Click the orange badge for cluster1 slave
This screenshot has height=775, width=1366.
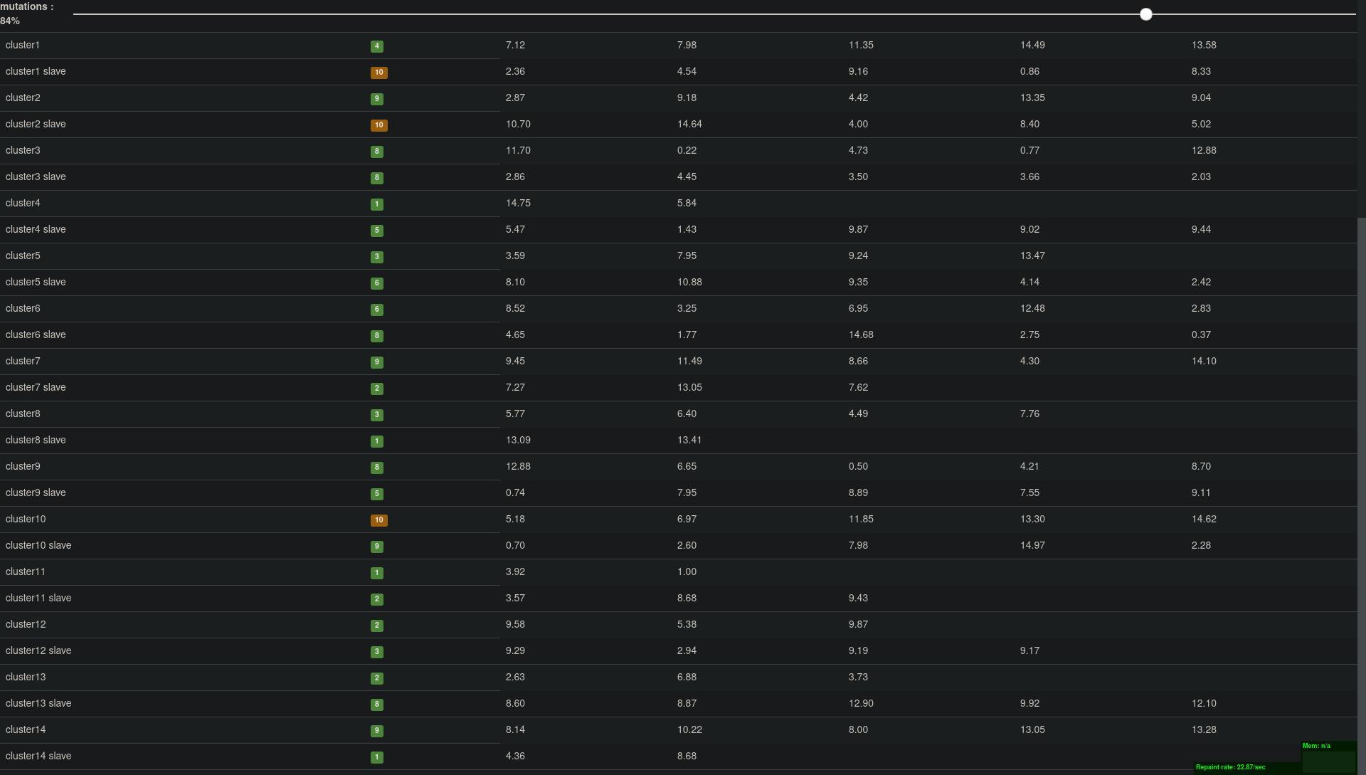tap(378, 73)
